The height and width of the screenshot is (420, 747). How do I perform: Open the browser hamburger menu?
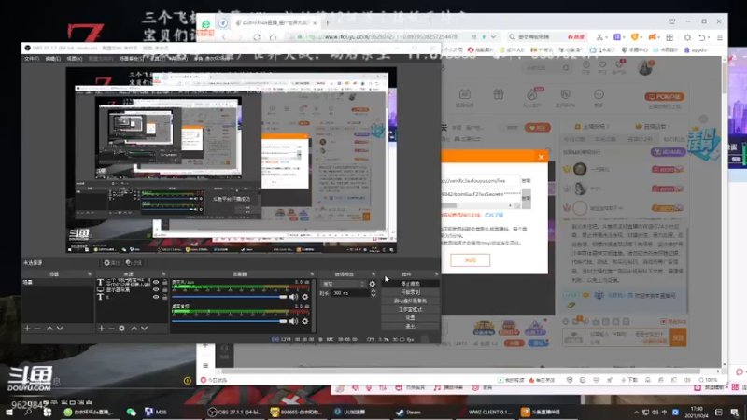719,37
